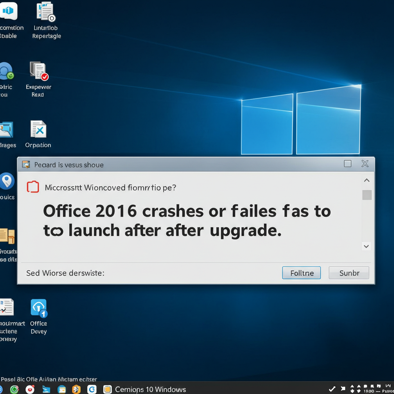
Task: Click the dialog scrollbar up arrow
Action: (367, 180)
